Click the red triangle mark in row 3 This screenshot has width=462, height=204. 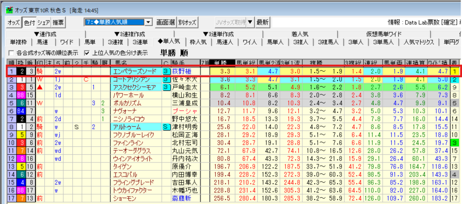coord(40,87)
